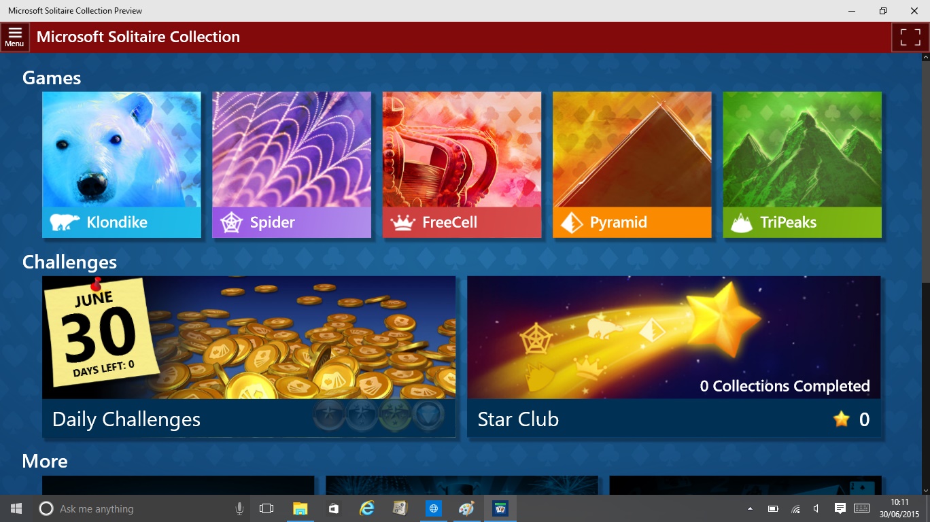930x522 pixels.
Task: Click the spider web icon beside Spider
Action: (x=232, y=222)
